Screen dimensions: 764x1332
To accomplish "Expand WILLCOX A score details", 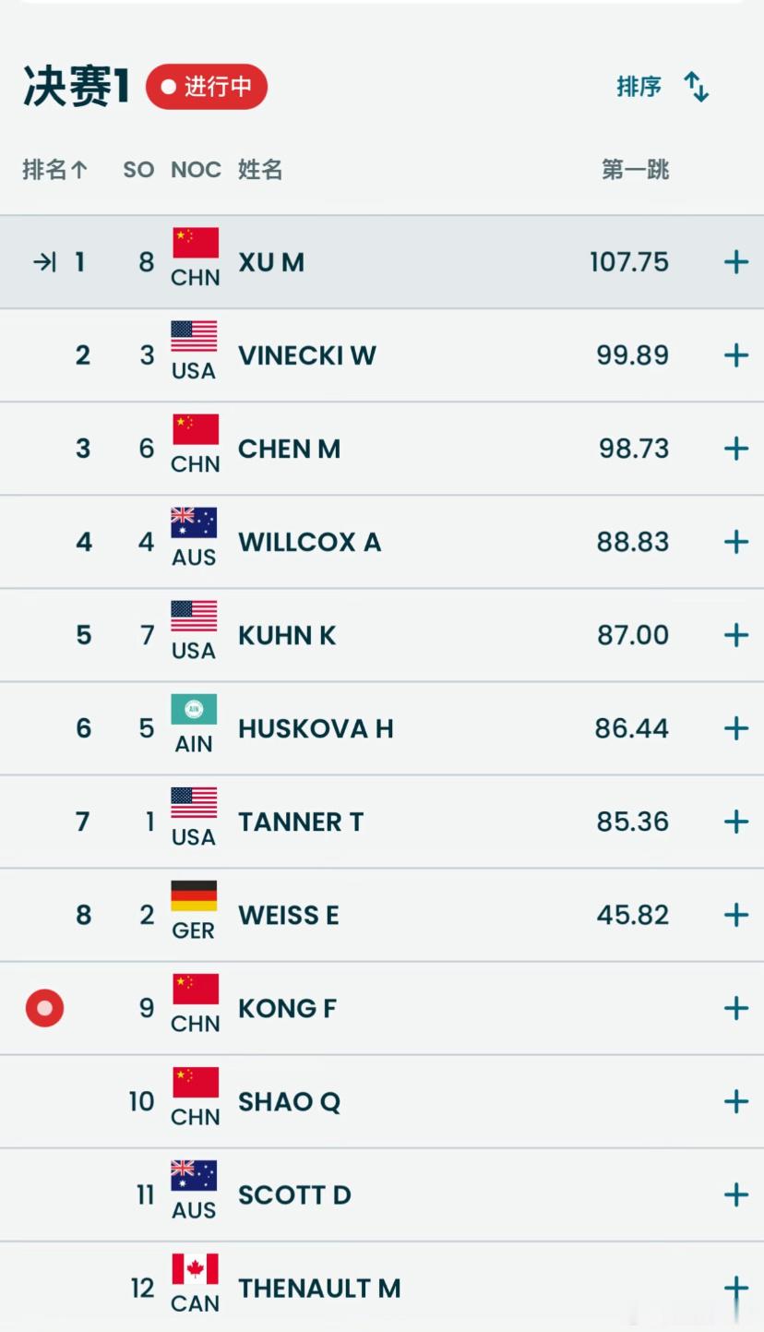I will 735,542.
